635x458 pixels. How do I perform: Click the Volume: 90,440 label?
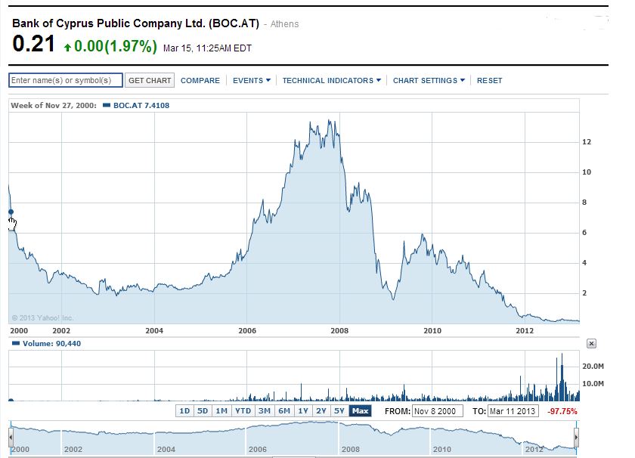(52, 343)
